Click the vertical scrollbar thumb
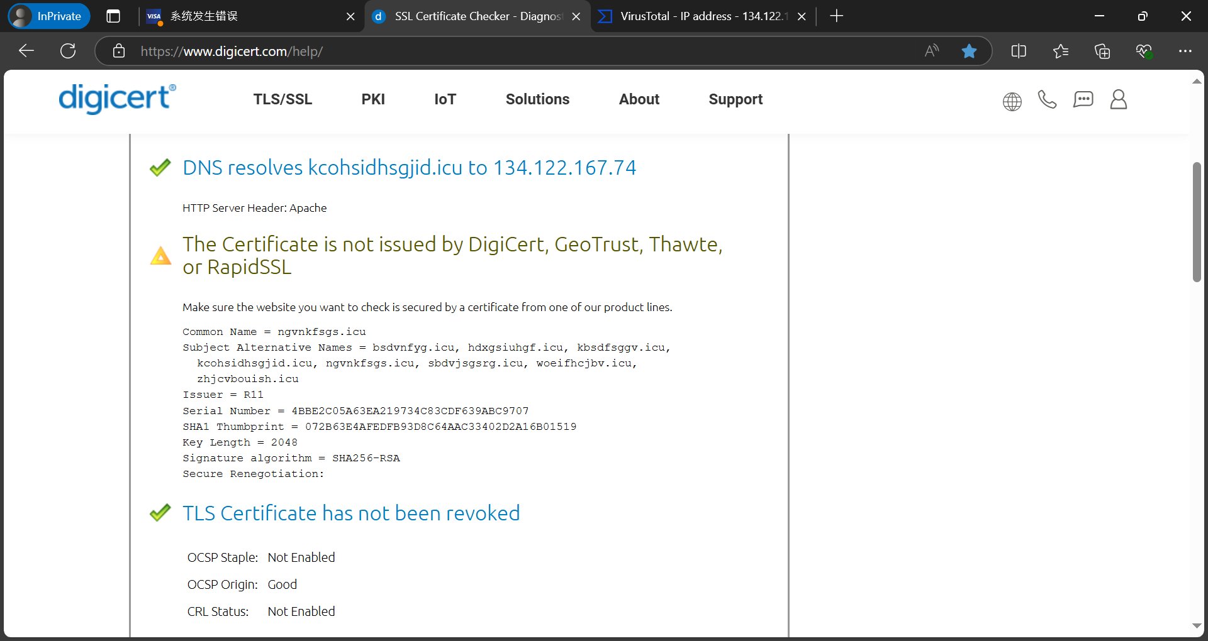The width and height of the screenshot is (1208, 641). (x=1197, y=222)
